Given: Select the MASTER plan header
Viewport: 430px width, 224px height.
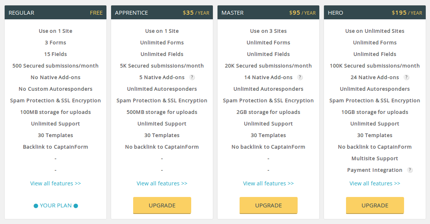Looking at the screenshot, I should tap(232, 12).
